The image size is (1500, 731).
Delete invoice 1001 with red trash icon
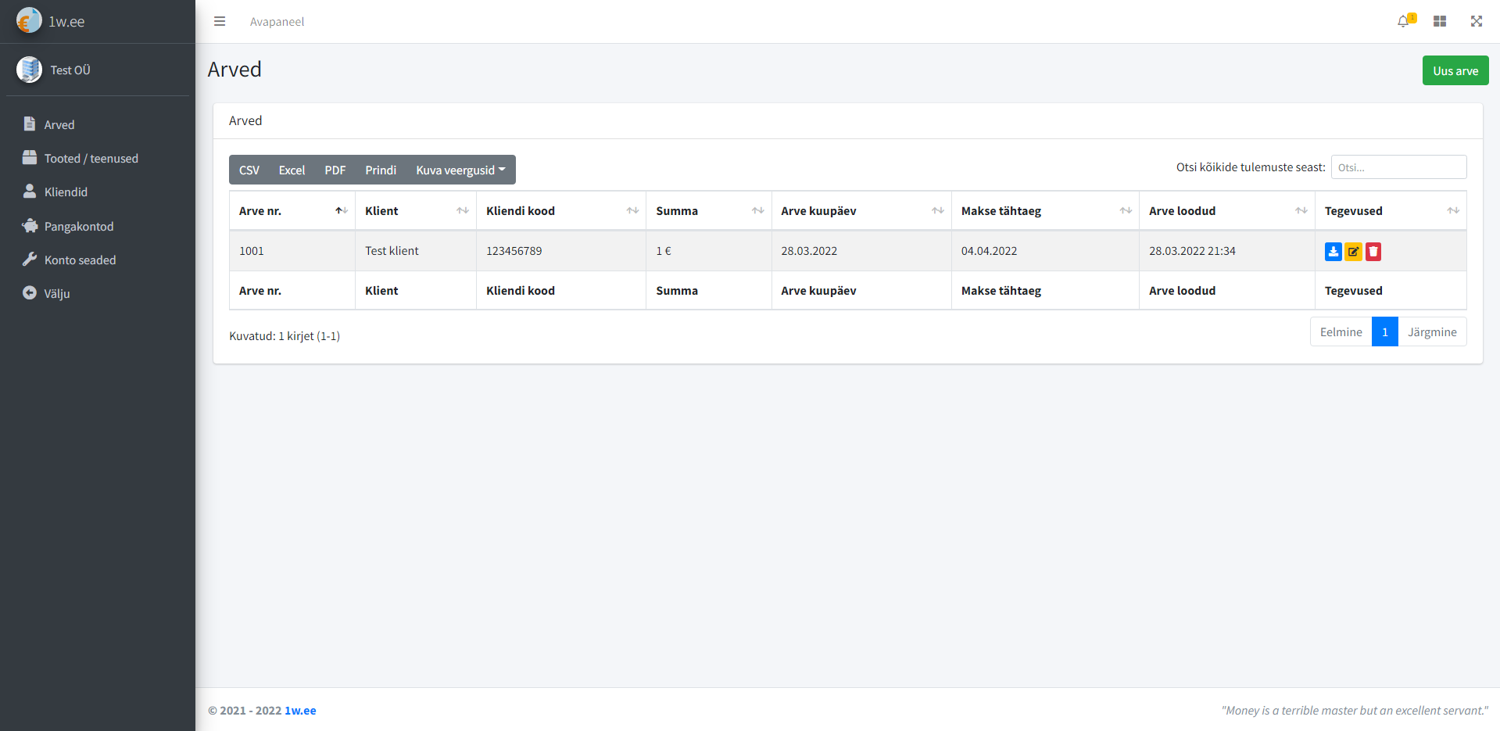tap(1373, 251)
